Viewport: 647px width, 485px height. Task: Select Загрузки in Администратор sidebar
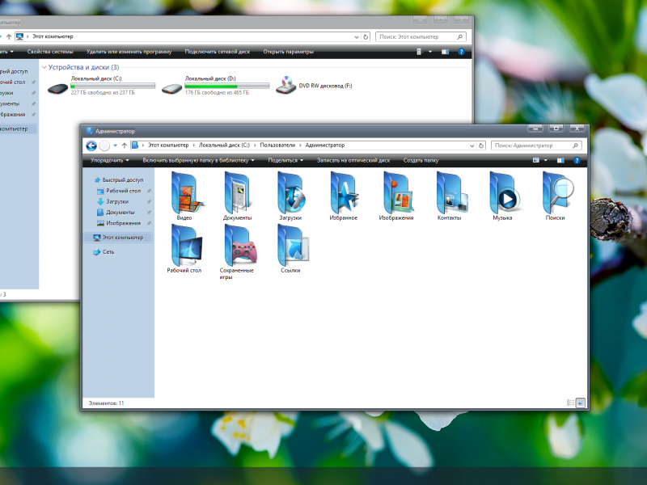click(x=113, y=201)
